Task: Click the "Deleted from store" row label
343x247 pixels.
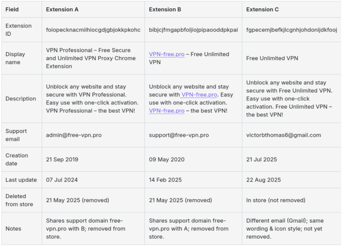Action: [x=19, y=200]
